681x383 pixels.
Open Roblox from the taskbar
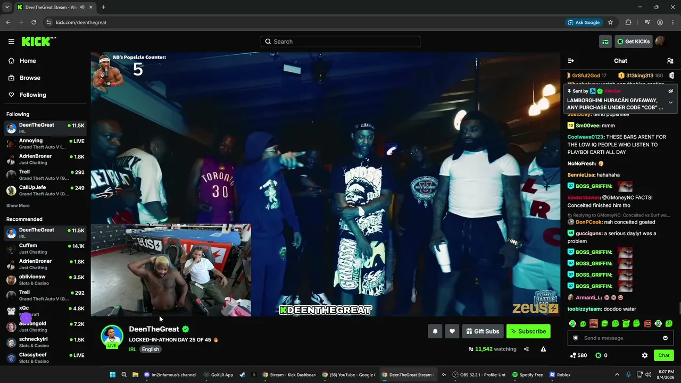pyautogui.click(x=560, y=374)
